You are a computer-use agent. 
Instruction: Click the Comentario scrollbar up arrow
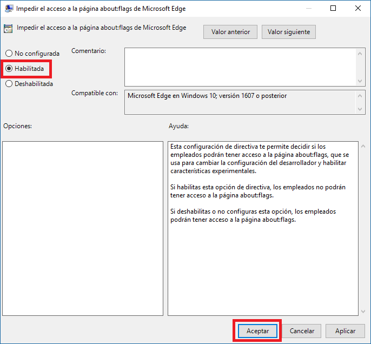(x=360, y=54)
